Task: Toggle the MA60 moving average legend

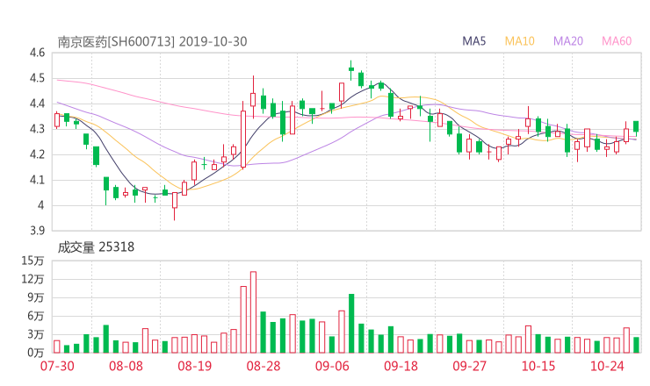Action: coord(617,41)
